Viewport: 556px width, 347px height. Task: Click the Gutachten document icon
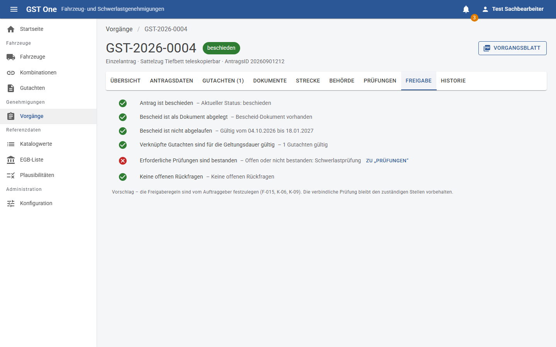click(11, 88)
